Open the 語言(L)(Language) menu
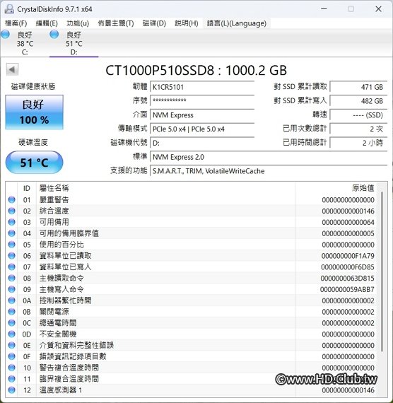Screen dimensions: 393x403 (x=237, y=23)
